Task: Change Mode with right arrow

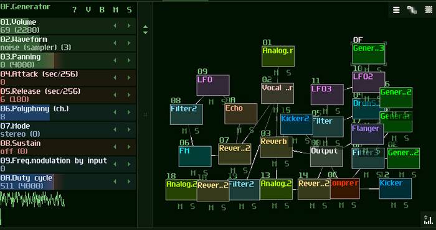Action: [x=129, y=129]
